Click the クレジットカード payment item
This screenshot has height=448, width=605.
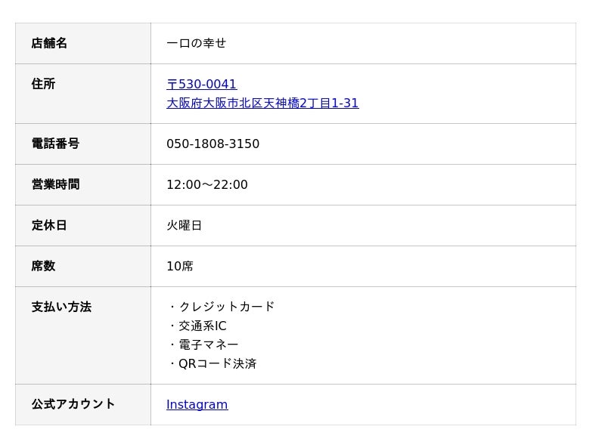[x=226, y=307]
